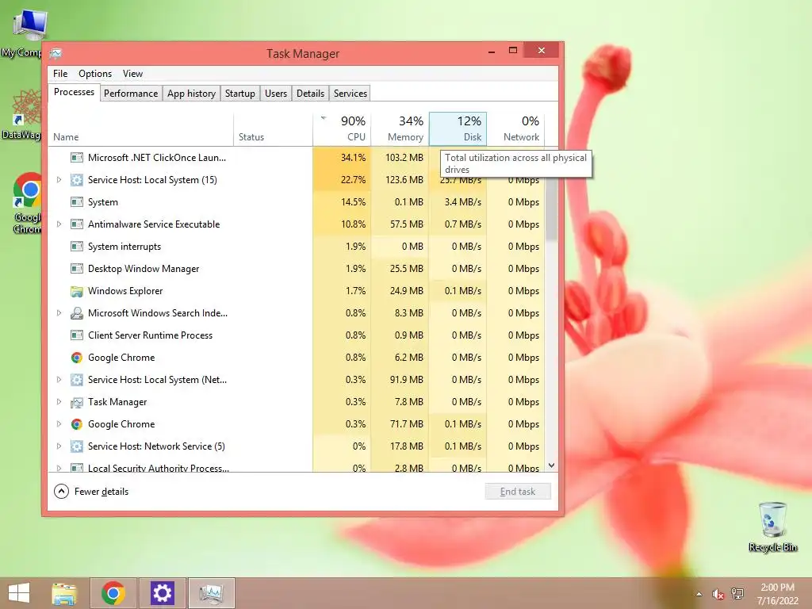This screenshot has width=812, height=609.
Task: Click the Service Host: Local System (Net...) gear icon
Action: 77,380
